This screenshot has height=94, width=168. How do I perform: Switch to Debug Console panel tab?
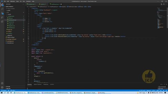tap(38, 84)
